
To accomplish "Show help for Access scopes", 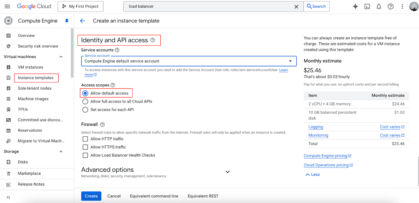I will [x=113, y=85].
